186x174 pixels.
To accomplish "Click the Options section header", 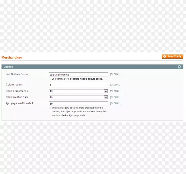I will tap(92, 67).
